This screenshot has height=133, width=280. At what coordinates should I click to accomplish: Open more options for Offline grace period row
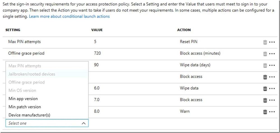coord(272,54)
